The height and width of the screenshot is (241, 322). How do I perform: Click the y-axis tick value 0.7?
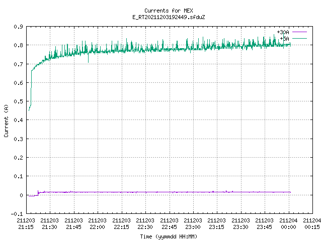(18, 64)
